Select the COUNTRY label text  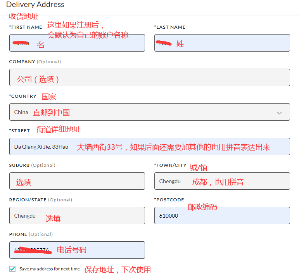pyautogui.click(x=23, y=96)
